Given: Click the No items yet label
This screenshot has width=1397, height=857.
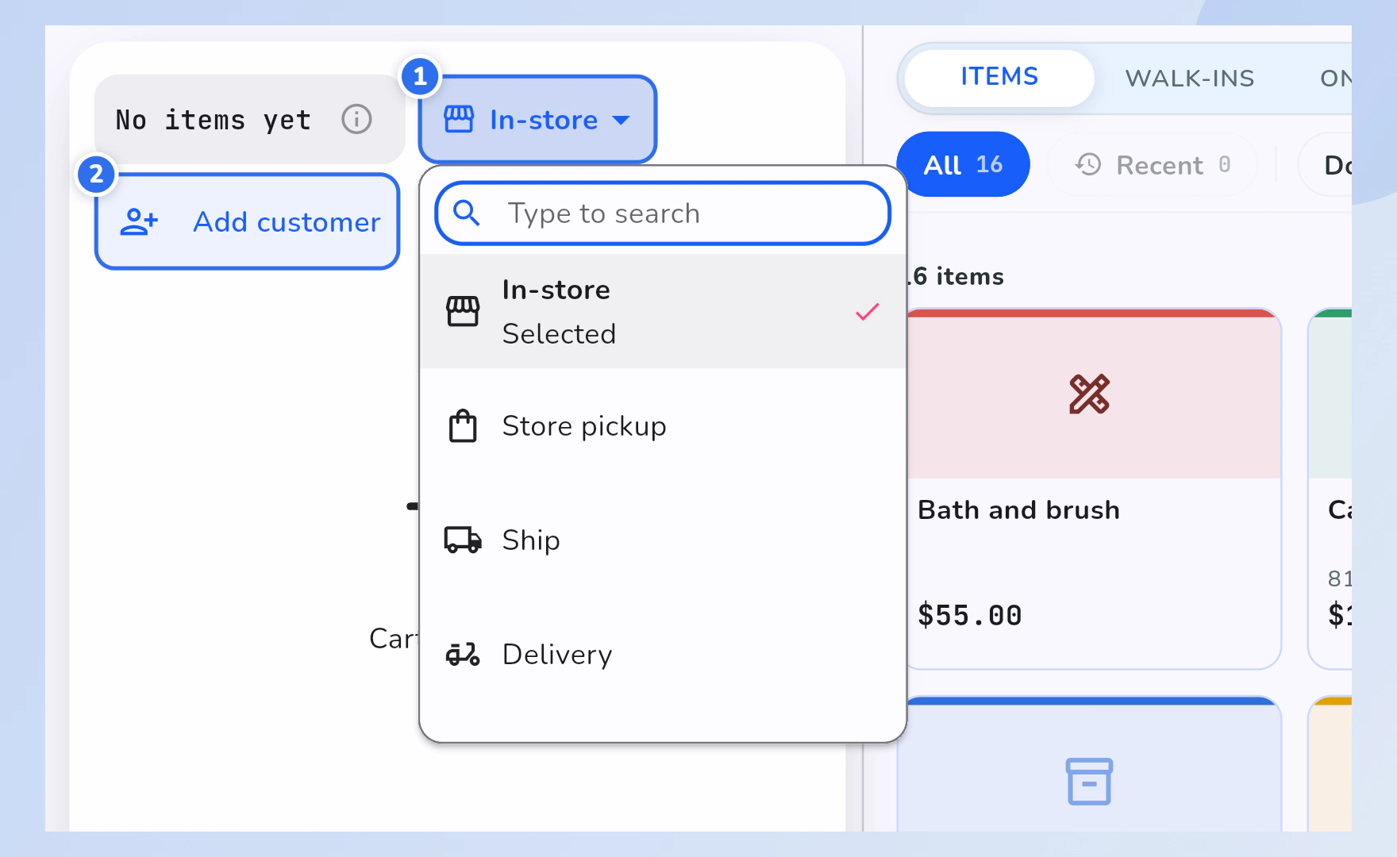Looking at the screenshot, I should pyautogui.click(x=213, y=120).
